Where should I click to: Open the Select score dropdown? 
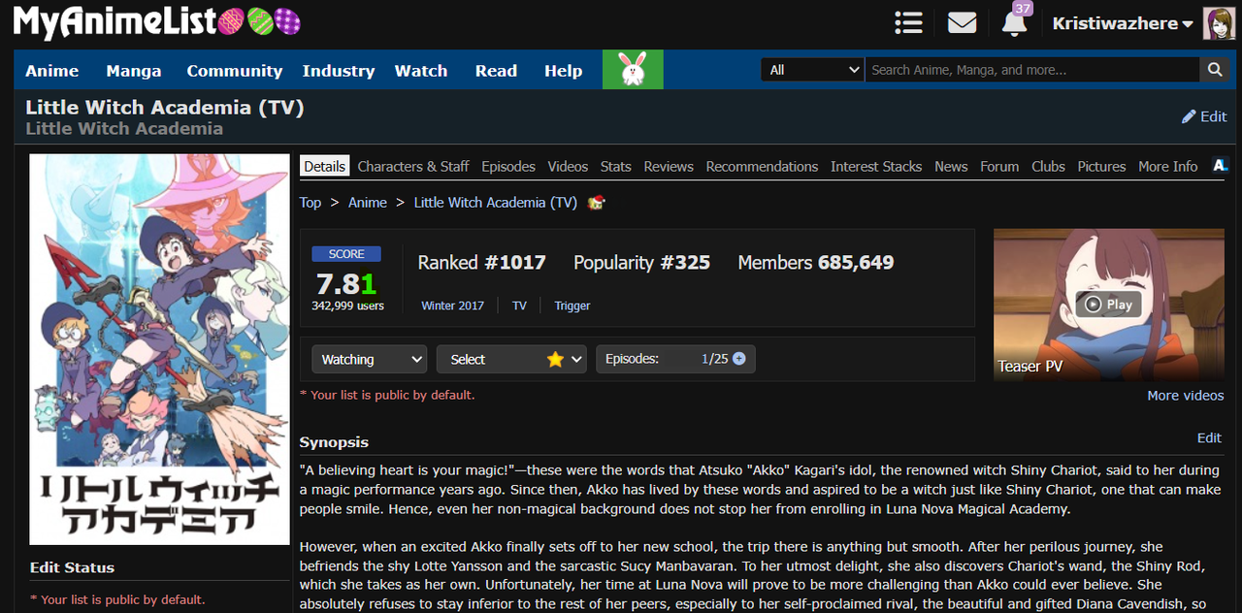click(x=511, y=359)
